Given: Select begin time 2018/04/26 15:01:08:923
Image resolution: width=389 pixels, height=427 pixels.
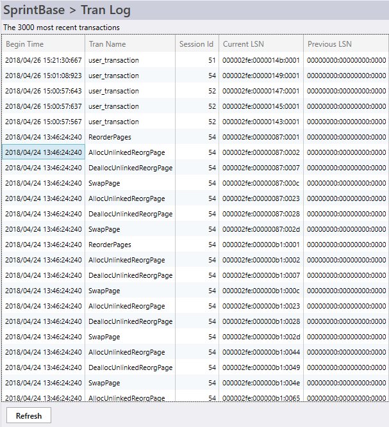Looking at the screenshot, I should tap(44, 76).
